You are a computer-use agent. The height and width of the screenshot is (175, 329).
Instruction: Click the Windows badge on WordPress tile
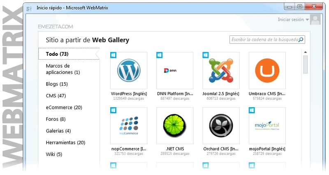pos(114,55)
